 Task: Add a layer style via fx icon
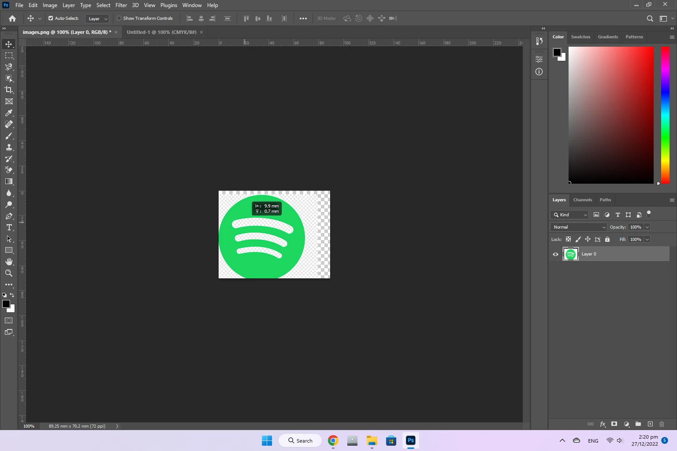click(603, 424)
